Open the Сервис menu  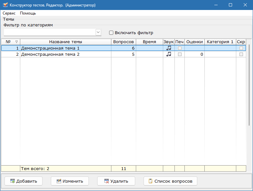tap(9, 13)
